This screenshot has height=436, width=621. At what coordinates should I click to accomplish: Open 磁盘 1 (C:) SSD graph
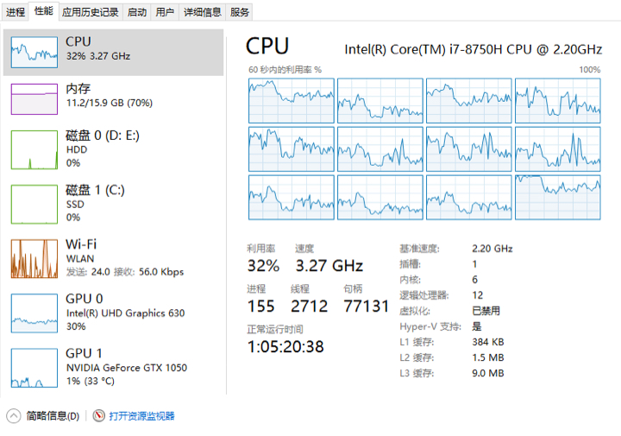coord(34,204)
